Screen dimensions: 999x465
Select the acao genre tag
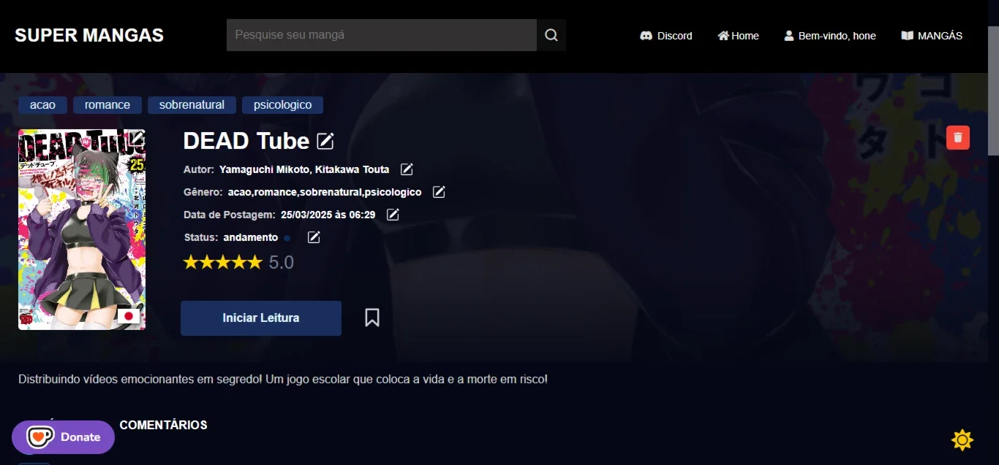[42, 105]
